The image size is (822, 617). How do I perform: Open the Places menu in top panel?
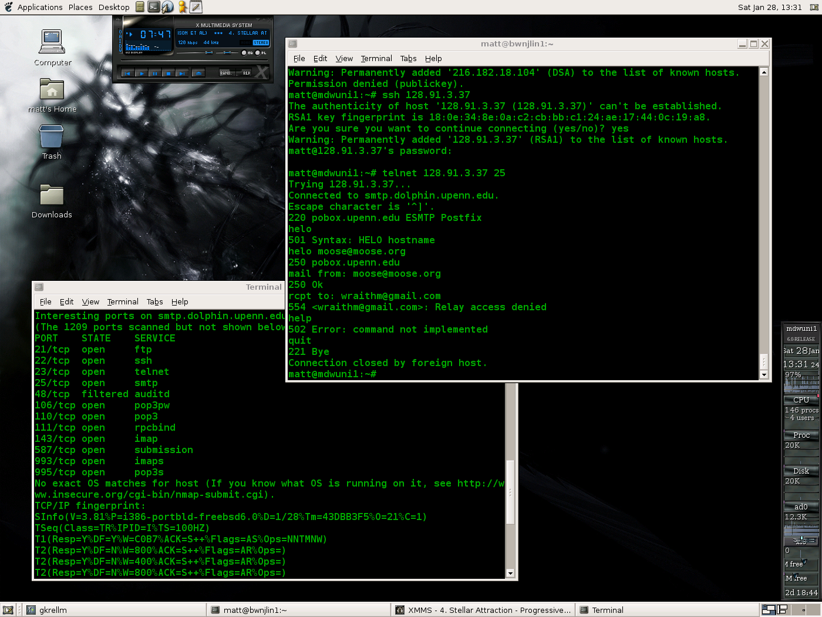point(80,7)
